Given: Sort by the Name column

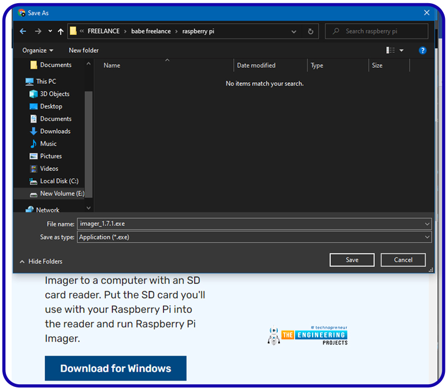Looking at the screenshot, I should coord(112,66).
